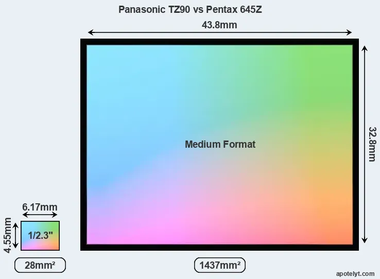380x279 pixels.
Task: Select the '28mm²' area badge
Action: click(x=40, y=265)
